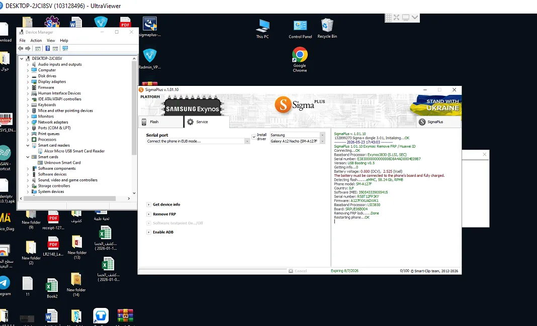Open the Recycle Bin desktop icon
Screen dimensions: 537x326
pyautogui.click(x=327, y=29)
